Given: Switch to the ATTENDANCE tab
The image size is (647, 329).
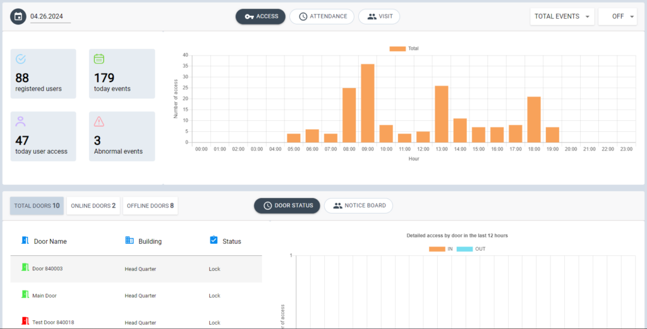Looking at the screenshot, I should (322, 16).
